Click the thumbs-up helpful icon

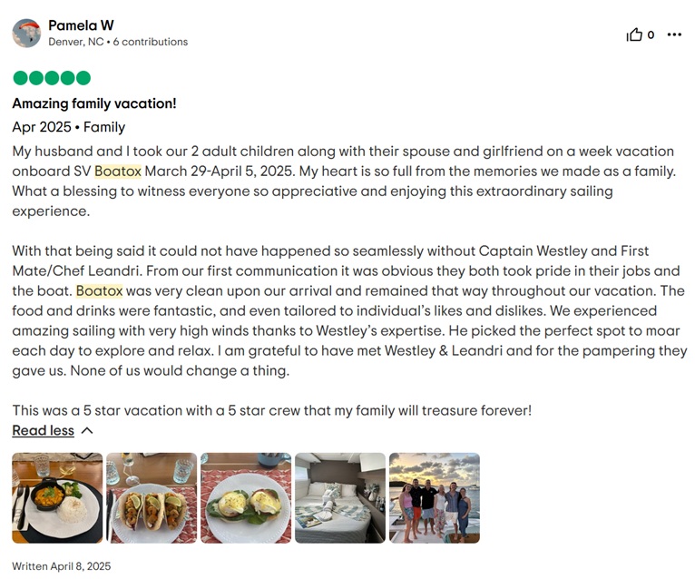tap(634, 34)
